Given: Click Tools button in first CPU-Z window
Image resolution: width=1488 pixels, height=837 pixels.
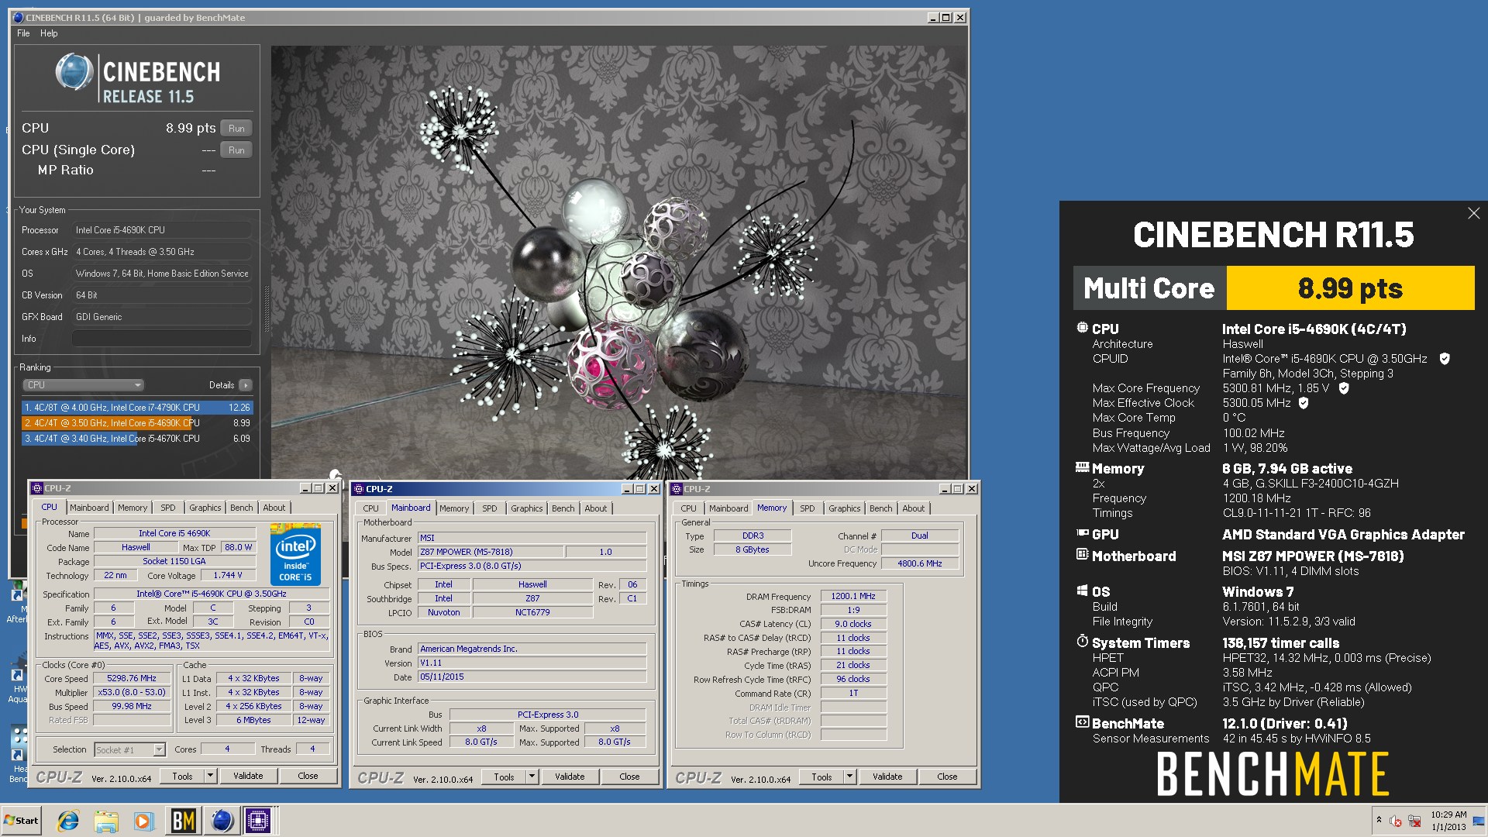Looking at the screenshot, I should (x=183, y=776).
